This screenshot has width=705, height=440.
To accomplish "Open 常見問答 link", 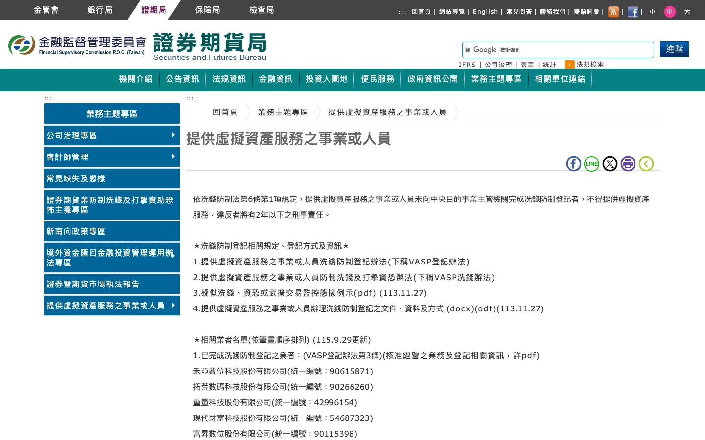I will tap(519, 12).
